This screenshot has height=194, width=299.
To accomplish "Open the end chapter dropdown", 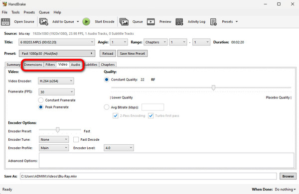I will [201, 42].
